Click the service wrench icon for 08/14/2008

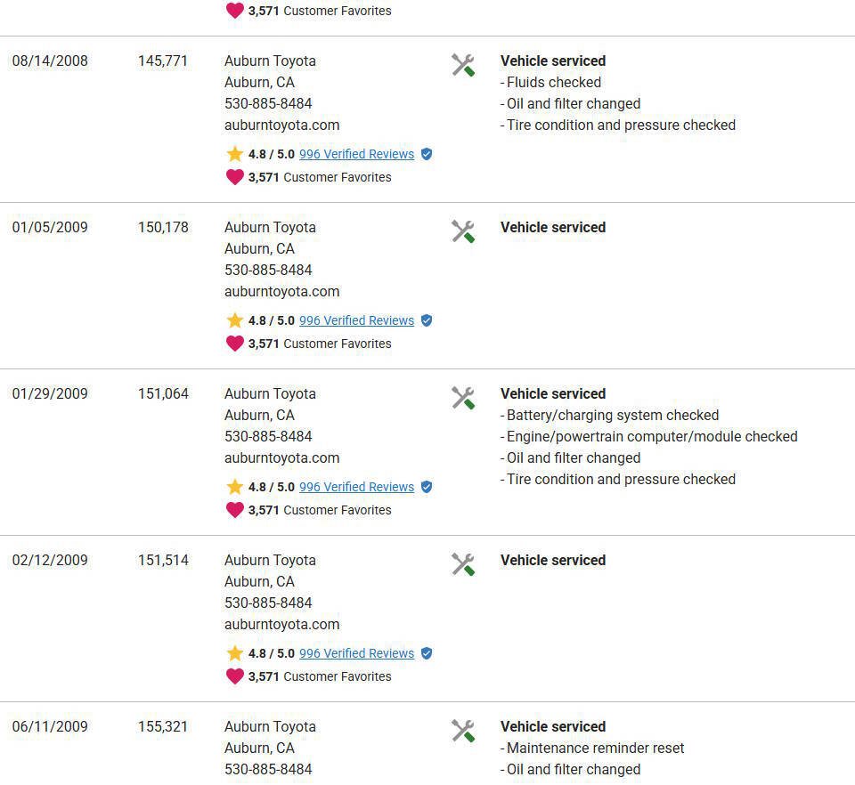coord(463,65)
